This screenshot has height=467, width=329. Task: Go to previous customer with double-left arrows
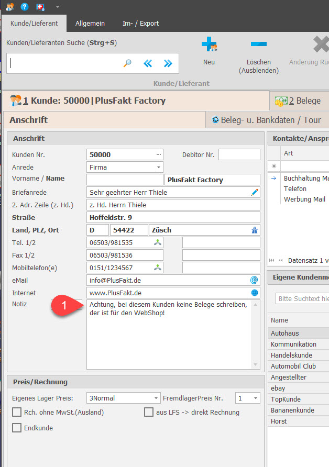point(148,63)
